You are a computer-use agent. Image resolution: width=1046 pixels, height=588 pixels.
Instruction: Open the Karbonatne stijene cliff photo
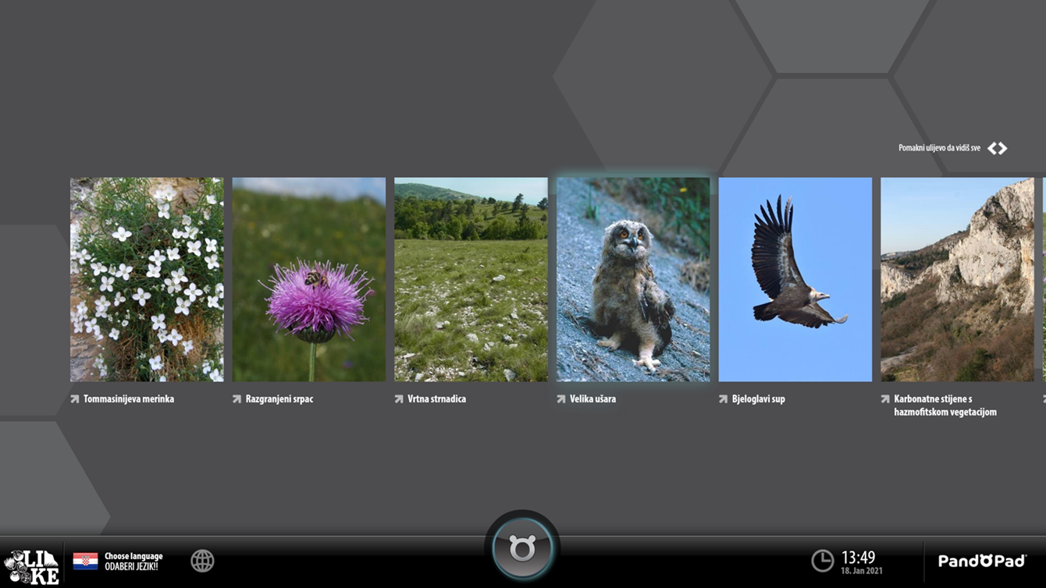pyautogui.click(x=957, y=279)
